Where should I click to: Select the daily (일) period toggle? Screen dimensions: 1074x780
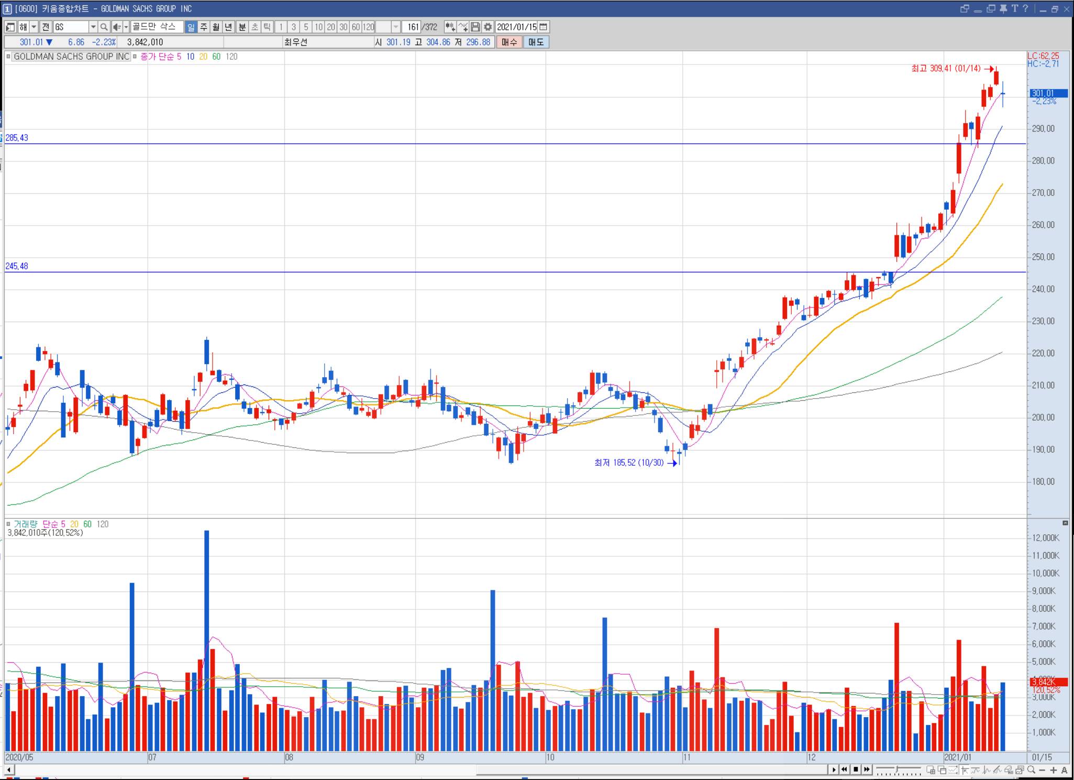[191, 27]
